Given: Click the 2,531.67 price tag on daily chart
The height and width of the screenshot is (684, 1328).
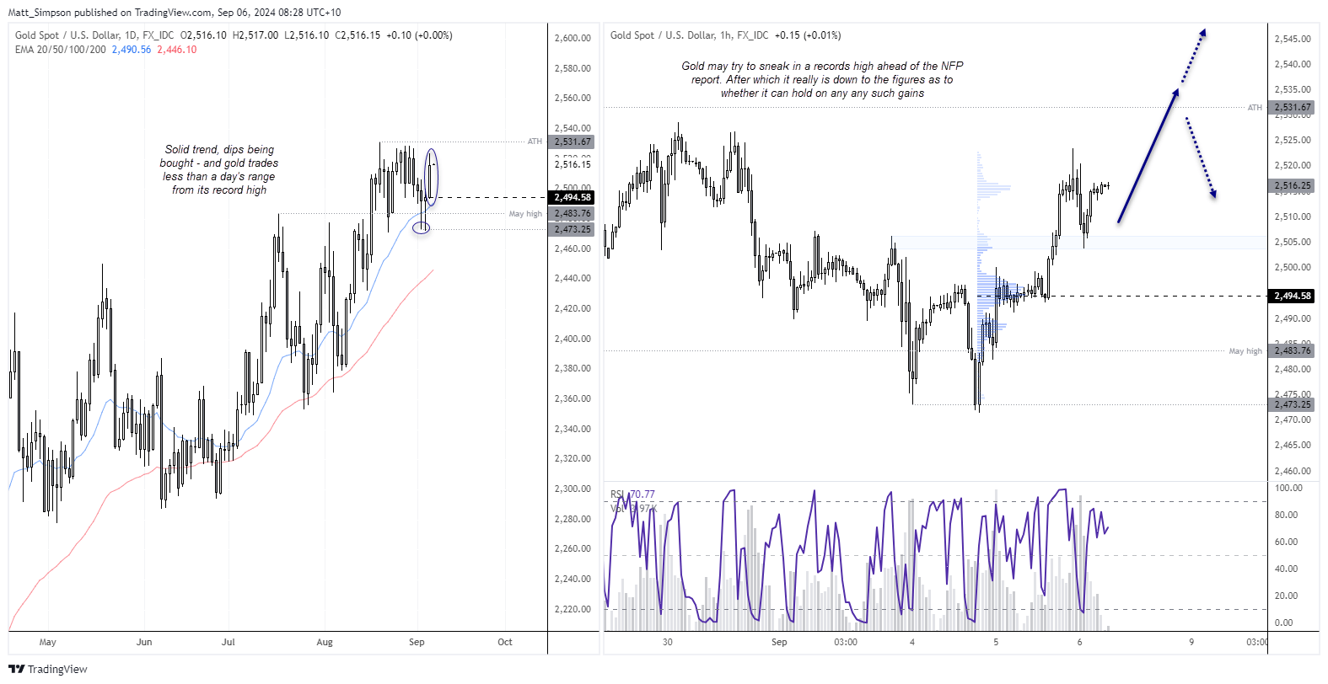Looking at the screenshot, I should click(x=573, y=142).
